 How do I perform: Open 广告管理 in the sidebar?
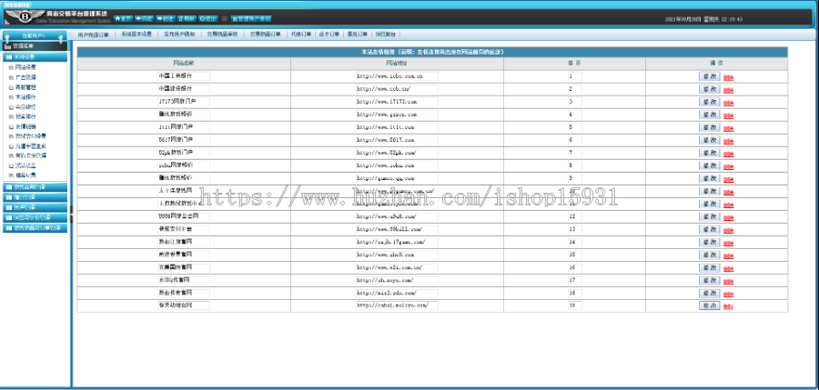(x=25, y=77)
